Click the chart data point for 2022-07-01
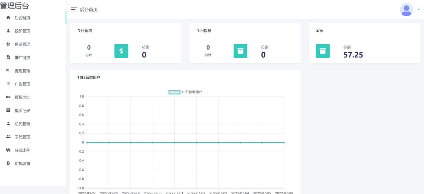Screen dimensions: 424x194 click(x=175, y=142)
